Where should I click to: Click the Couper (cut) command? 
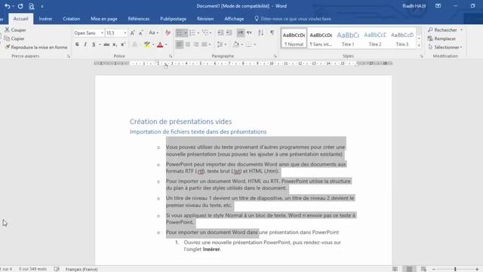point(15,30)
